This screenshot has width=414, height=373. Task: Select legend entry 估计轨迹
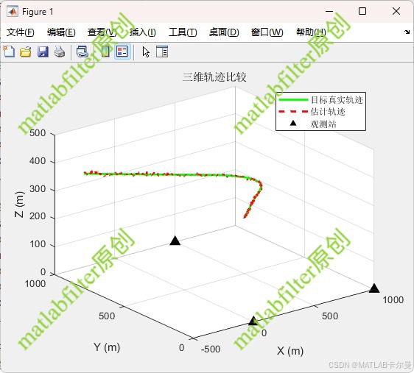tap(328, 112)
